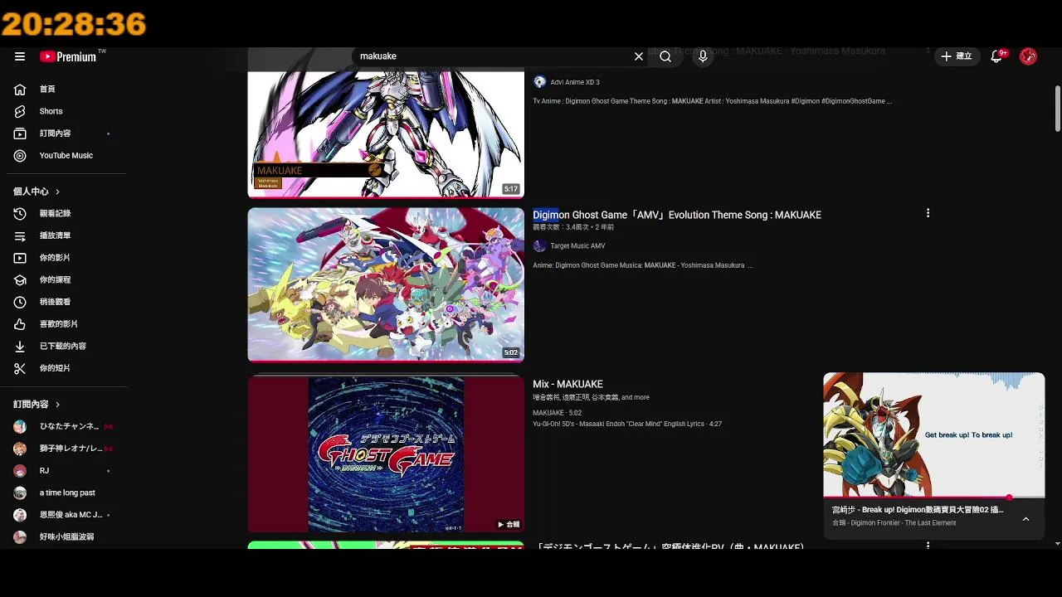
Task: Open more options for AMV video
Action: (x=928, y=213)
